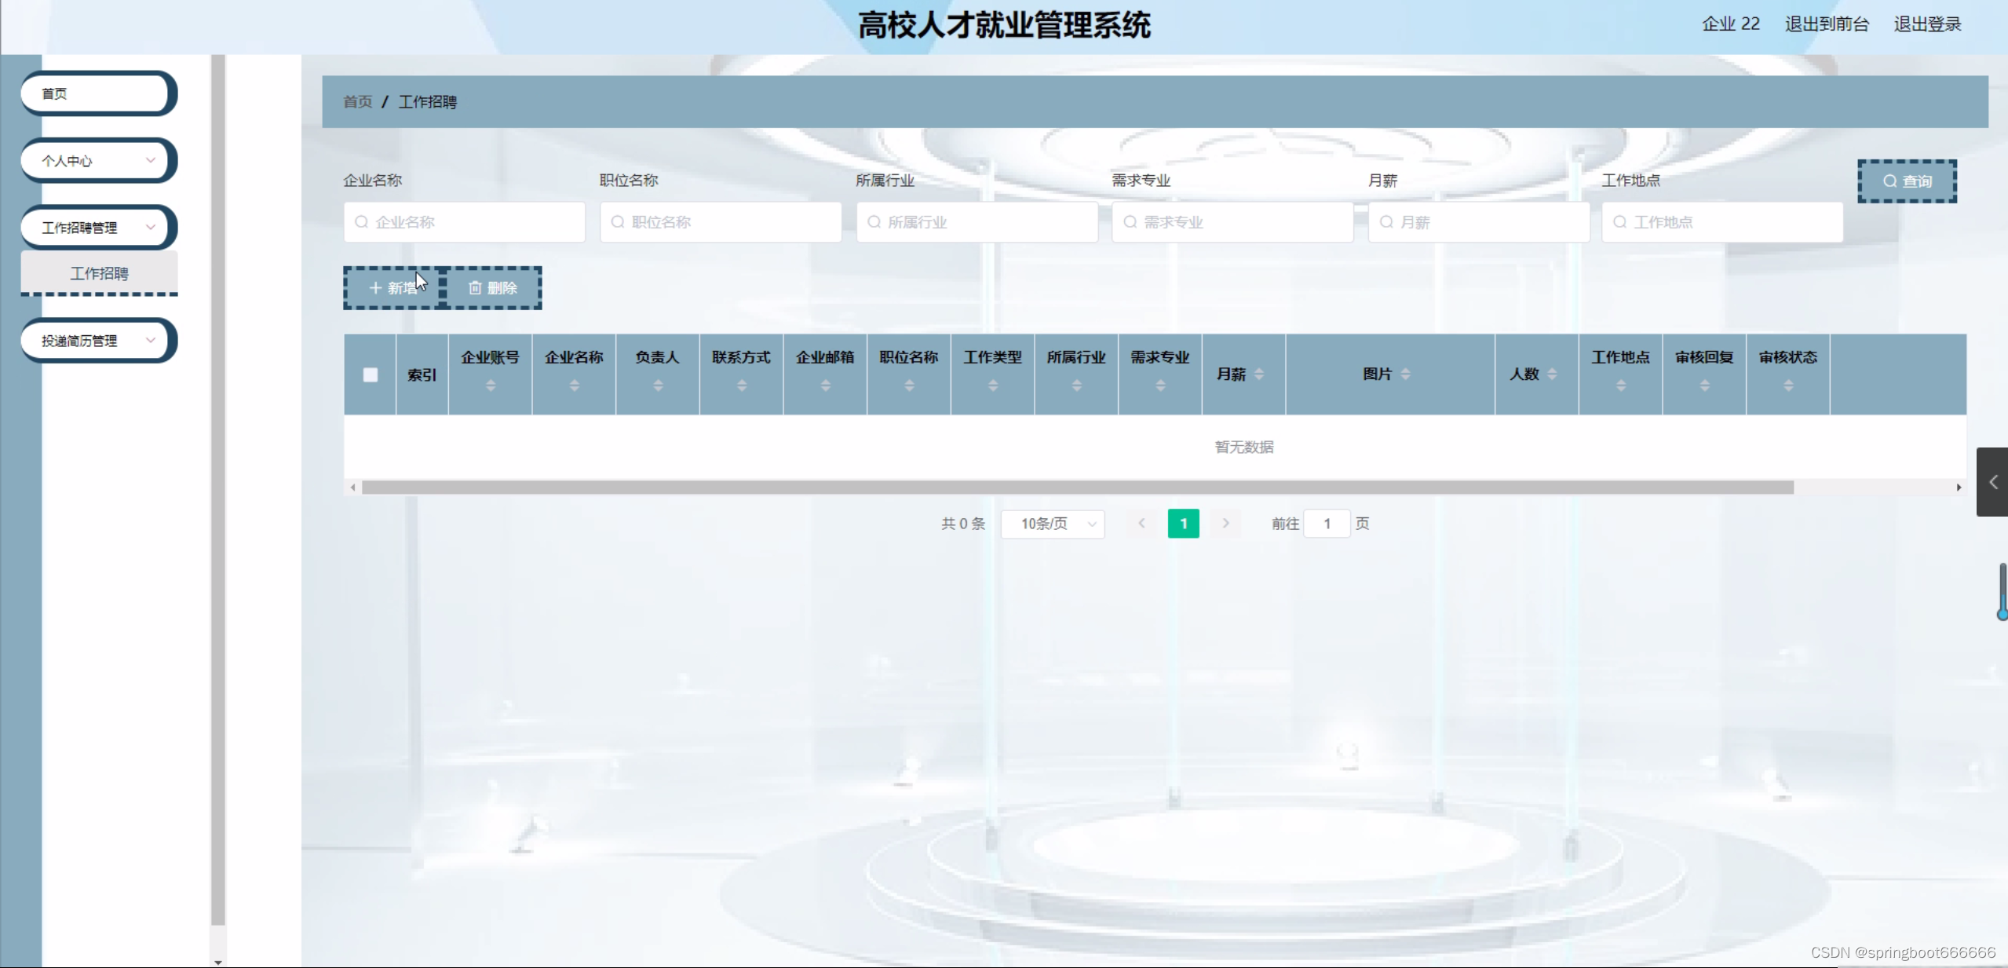Select 工作招聘 submenu item
Viewport: 2008px width, 968px height.
click(x=99, y=274)
